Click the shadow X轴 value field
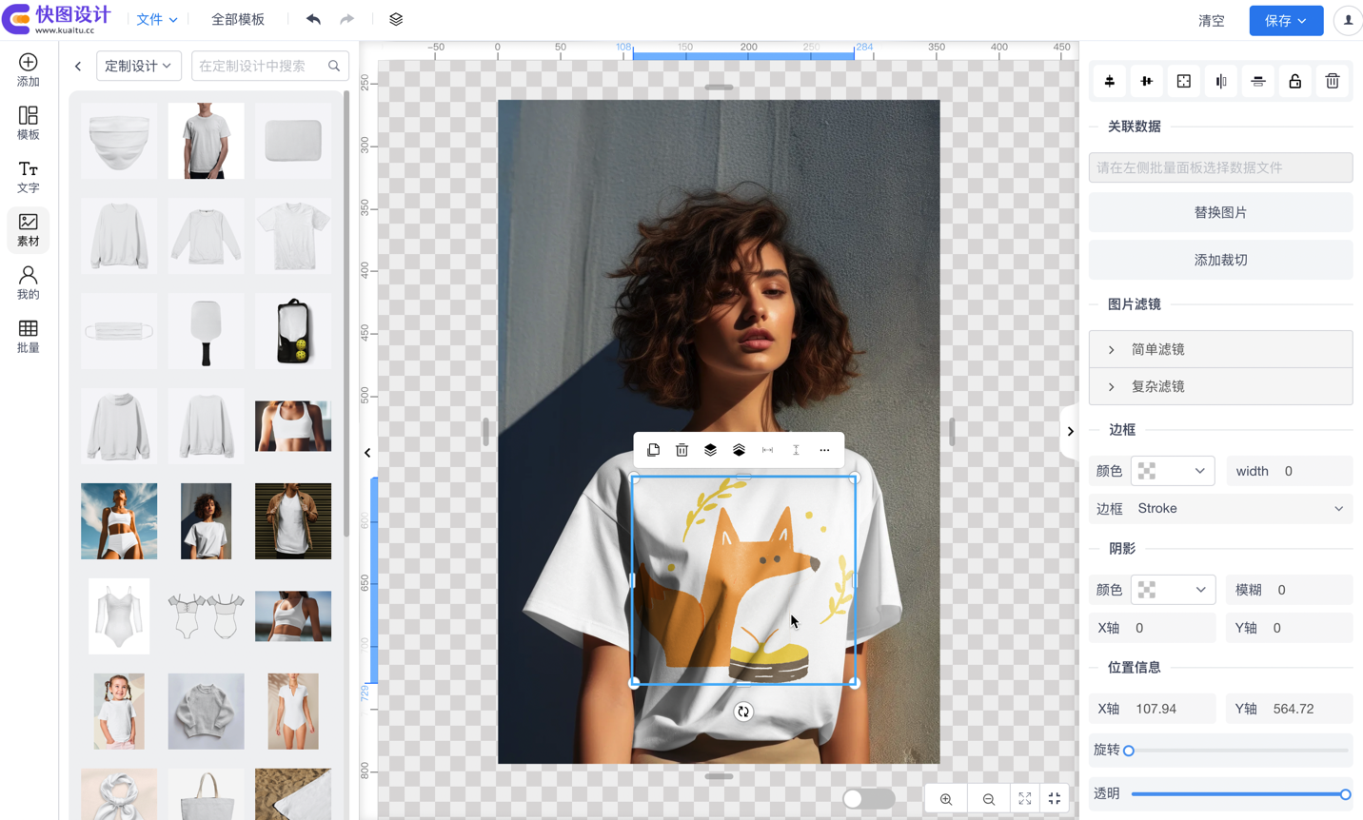This screenshot has width=1363, height=820. pyautogui.click(x=1153, y=628)
